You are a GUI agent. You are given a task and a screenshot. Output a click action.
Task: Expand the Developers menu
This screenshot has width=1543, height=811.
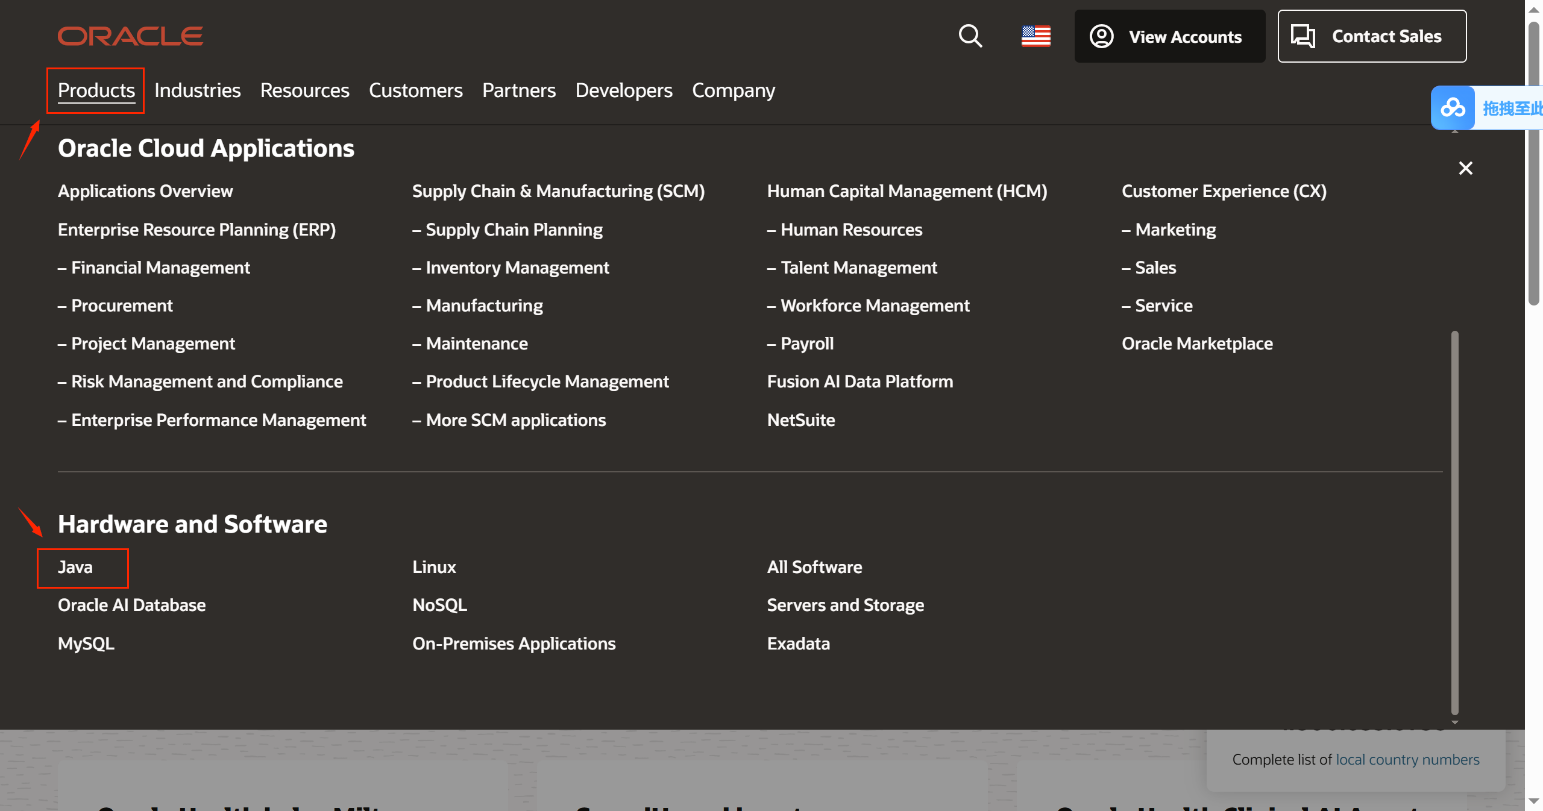point(624,90)
